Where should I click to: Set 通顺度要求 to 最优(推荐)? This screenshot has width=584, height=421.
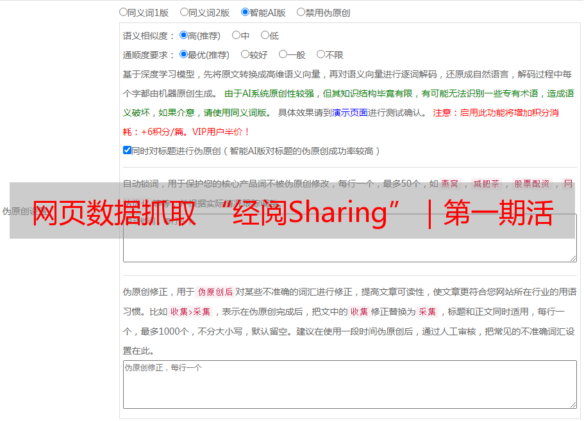point(183,54)
